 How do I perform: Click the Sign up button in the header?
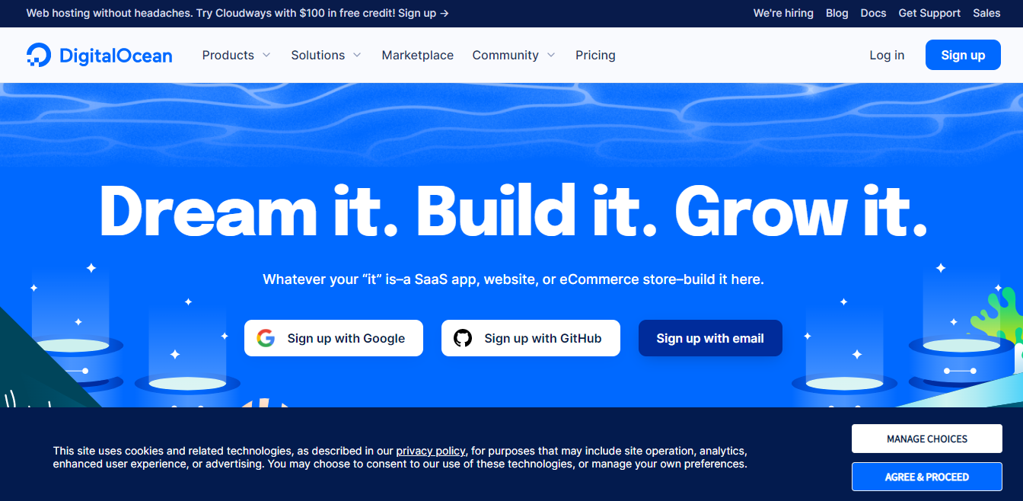pyautogui.click(x=962, y=54)
